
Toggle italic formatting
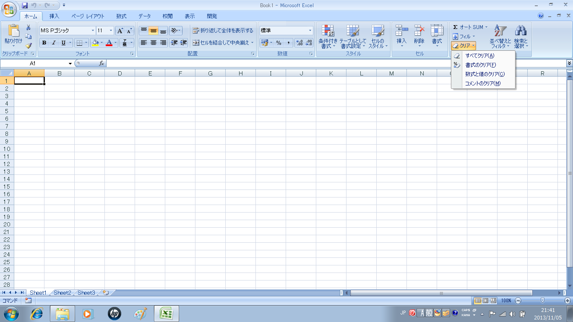[x=54, y=43]
